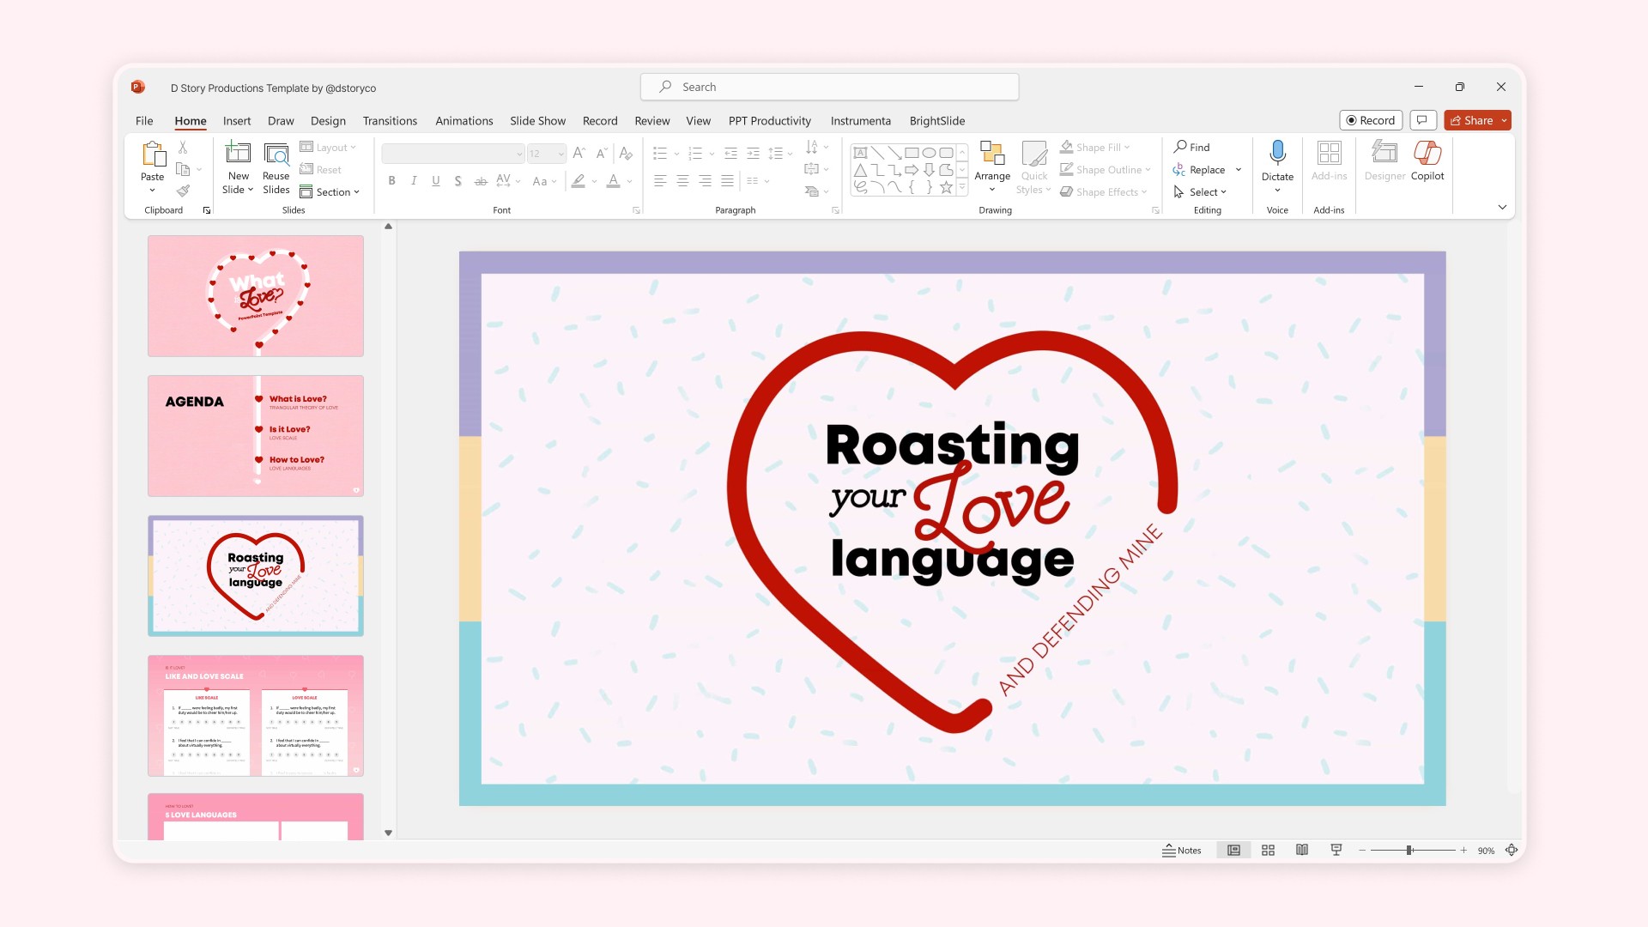Open Reading View from status bar
This screenshot has width=1648, height=927.
1302,850
